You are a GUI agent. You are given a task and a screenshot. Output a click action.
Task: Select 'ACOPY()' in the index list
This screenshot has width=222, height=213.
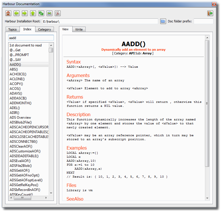(29, 84)
